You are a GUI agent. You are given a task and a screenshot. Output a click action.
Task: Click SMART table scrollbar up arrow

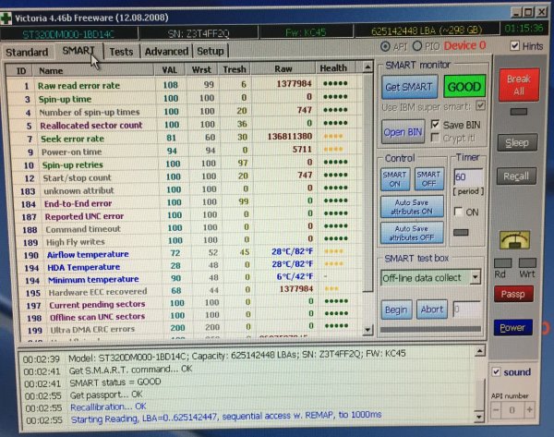point(367,67)
